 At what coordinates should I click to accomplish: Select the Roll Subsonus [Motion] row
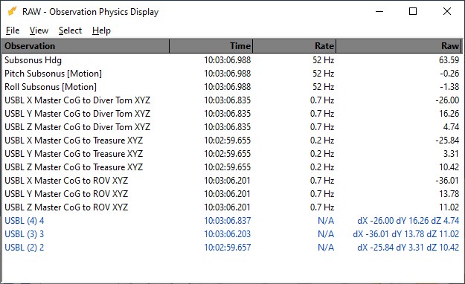tap(232, 87)
